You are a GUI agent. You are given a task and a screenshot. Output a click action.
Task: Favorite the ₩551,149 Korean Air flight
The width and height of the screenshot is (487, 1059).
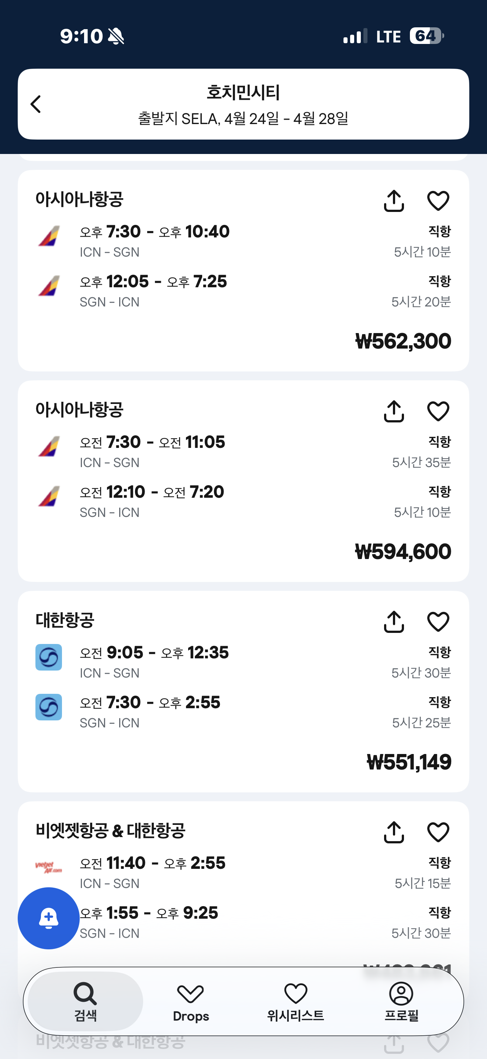click(438, 621)
